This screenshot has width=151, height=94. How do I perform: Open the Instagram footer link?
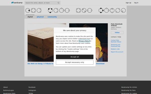[32, 90]
